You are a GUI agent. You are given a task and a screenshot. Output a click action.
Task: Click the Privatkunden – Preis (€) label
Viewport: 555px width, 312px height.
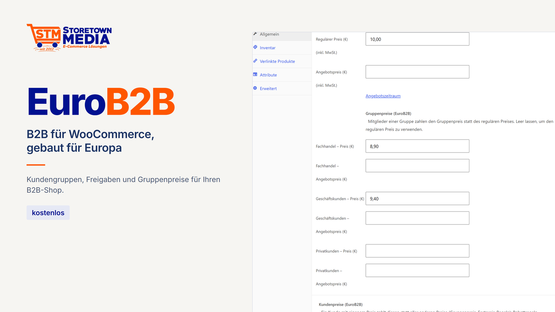(x=336, y=251)
